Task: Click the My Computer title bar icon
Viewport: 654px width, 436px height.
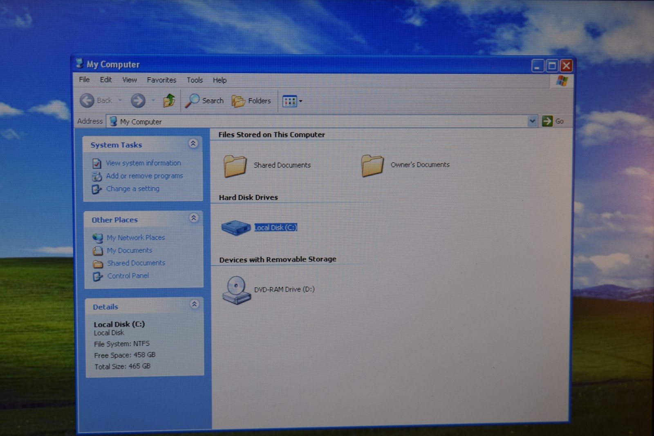Action: tap(80, 64)
